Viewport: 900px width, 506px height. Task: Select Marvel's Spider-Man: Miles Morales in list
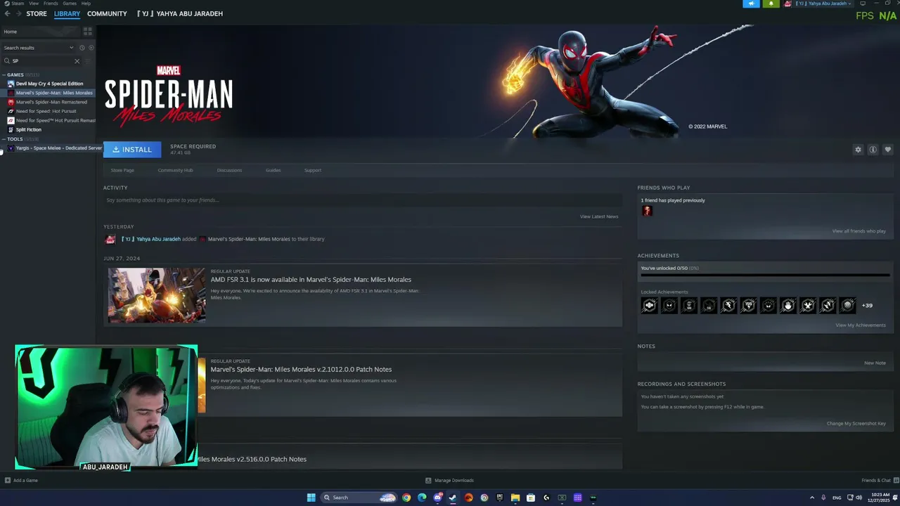pyautogui.click(x=54, y=93)
